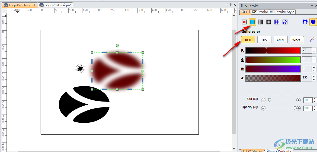The width and height of the screenshot is (317, 152).
Task: Select the black logo shape on canvas
Action: (x=84, y=104)
